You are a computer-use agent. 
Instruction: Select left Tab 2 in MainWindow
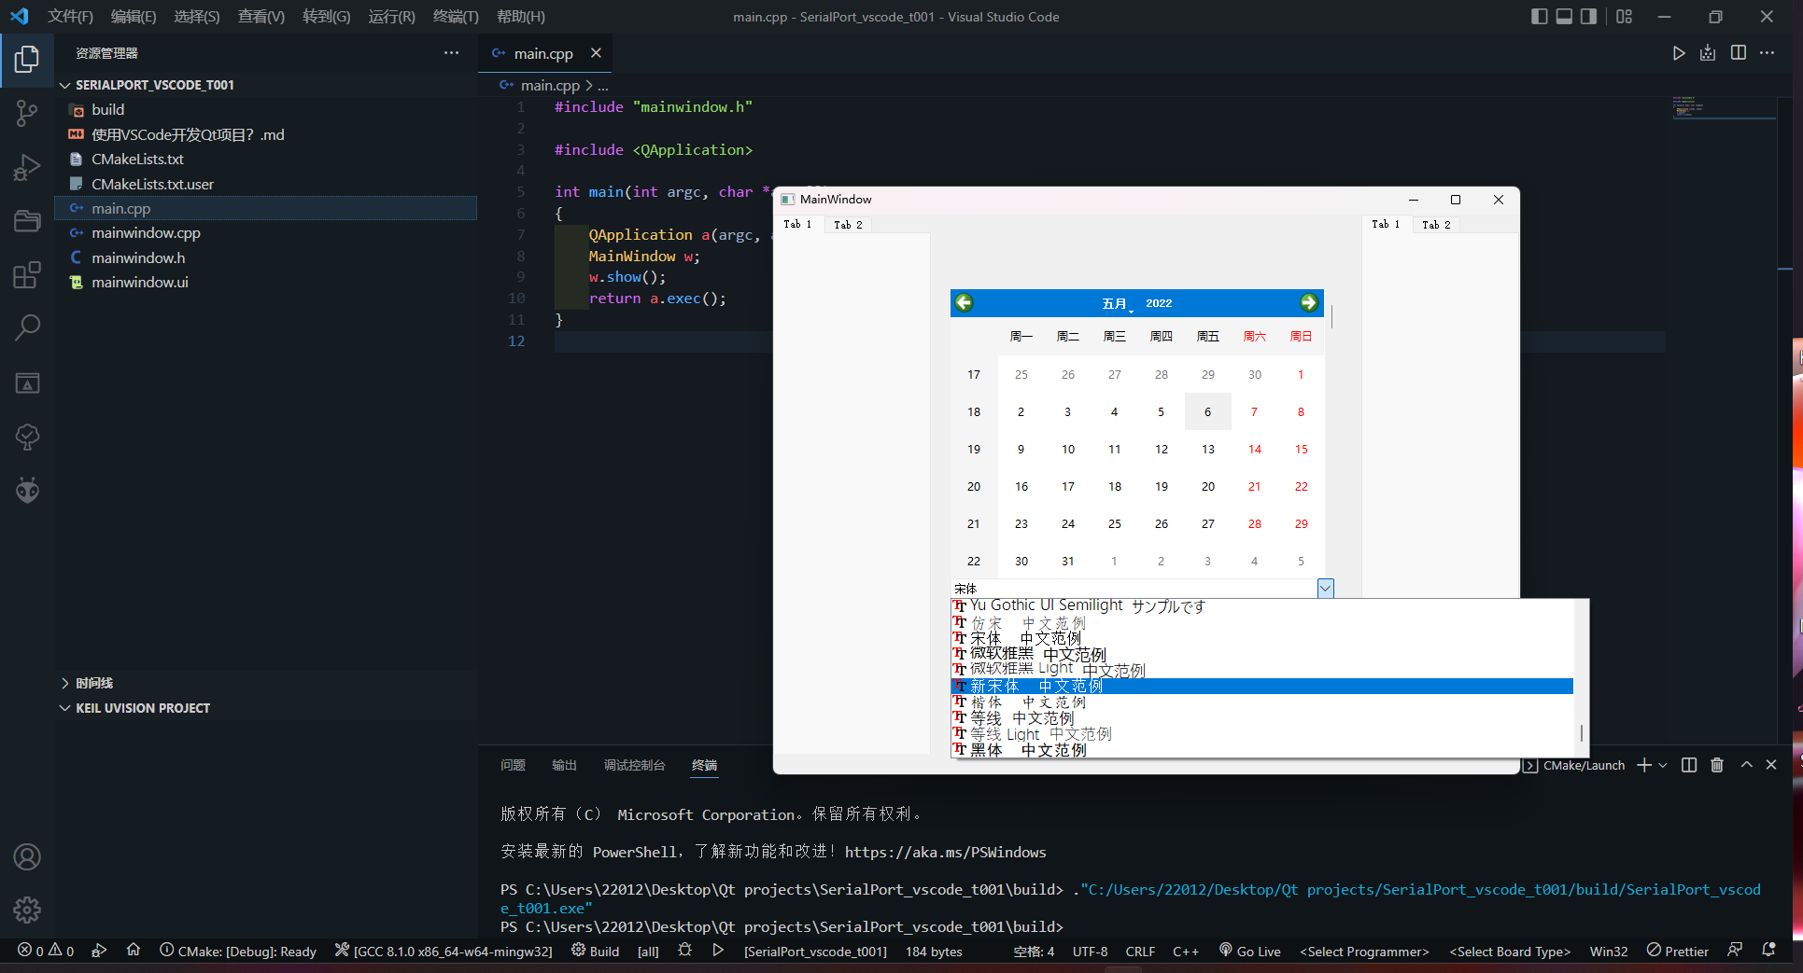pos(848,224)
